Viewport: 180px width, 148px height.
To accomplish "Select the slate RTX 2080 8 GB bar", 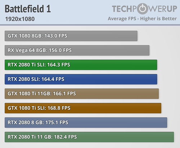I will click(x=86, y=122).
